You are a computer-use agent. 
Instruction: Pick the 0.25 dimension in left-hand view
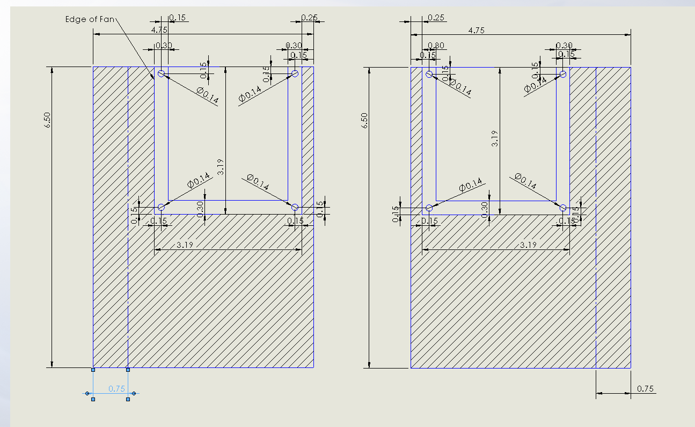pyautogui.click(x=309, y=17)
